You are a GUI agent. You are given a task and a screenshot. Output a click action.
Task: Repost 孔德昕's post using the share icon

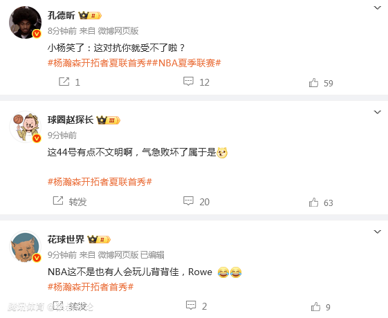(64, 82)
